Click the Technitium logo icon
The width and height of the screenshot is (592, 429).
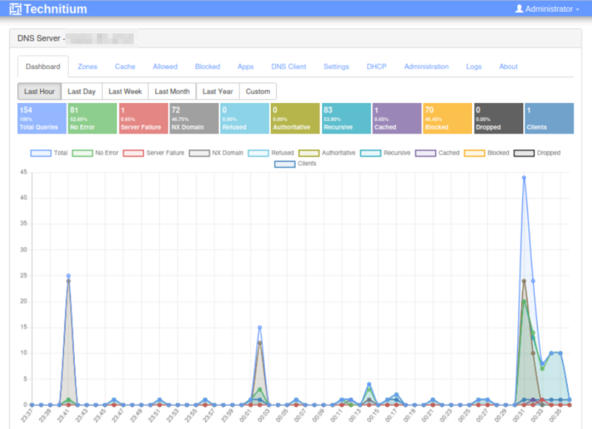coord(14,9)
